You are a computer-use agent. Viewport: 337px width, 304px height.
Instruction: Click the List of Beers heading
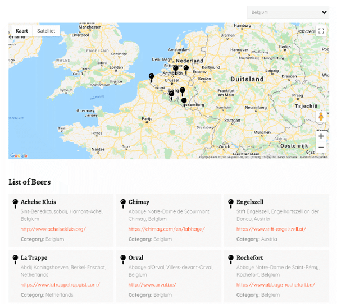(x=30, y=182)
